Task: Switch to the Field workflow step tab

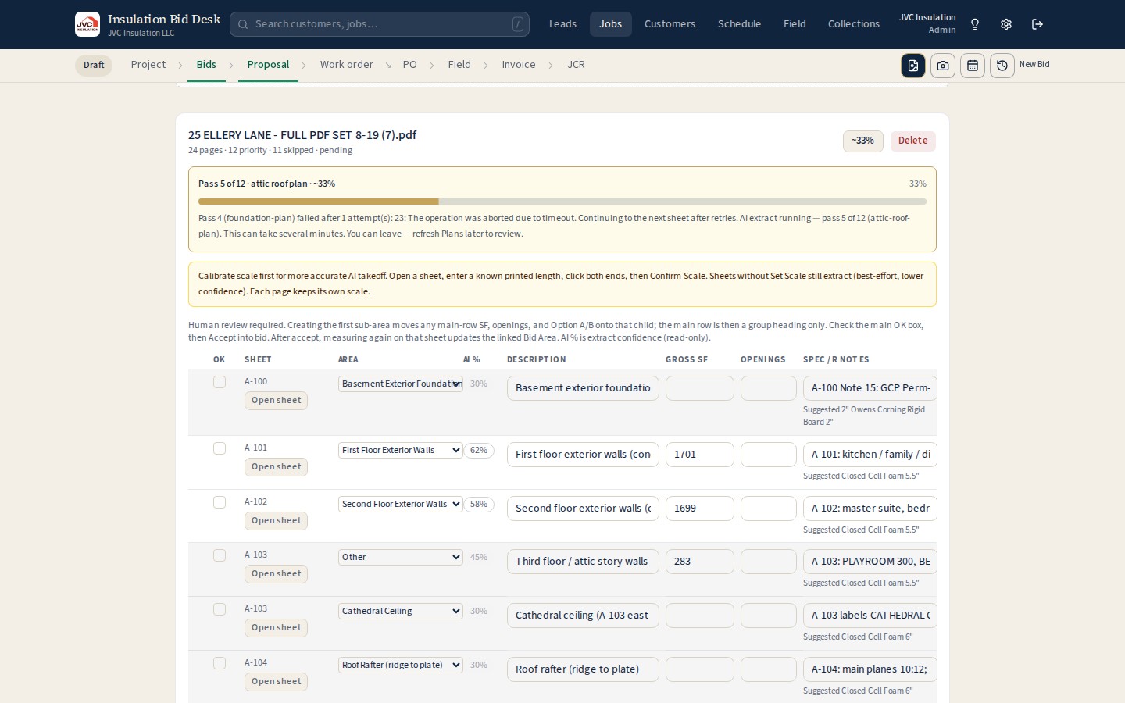Action: (459, 65)
